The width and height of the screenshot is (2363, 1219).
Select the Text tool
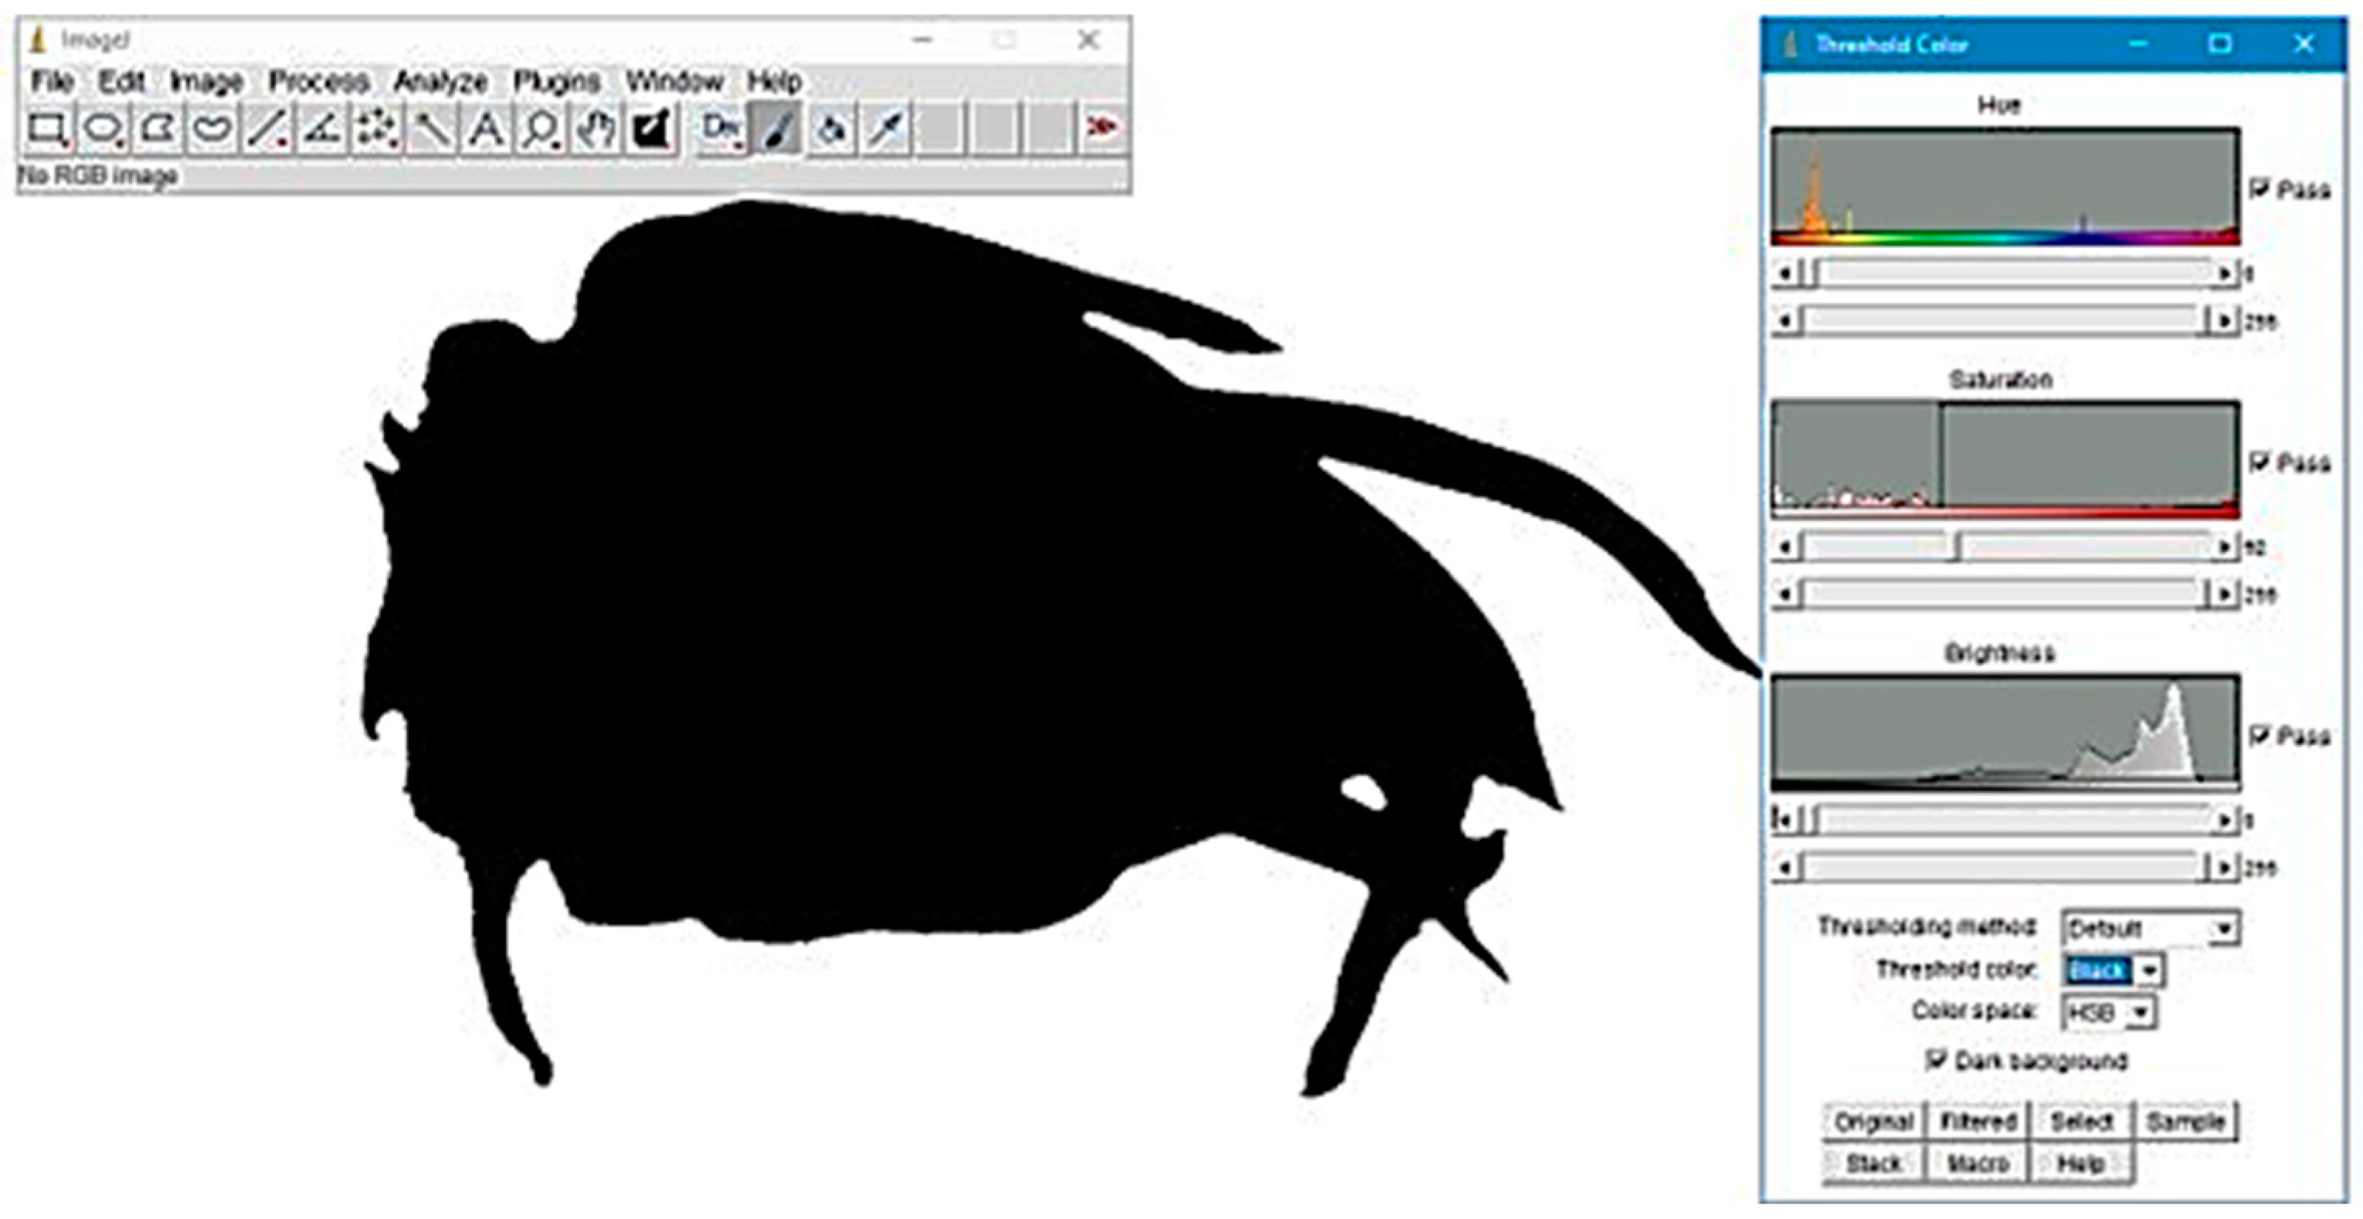(486, 129)
